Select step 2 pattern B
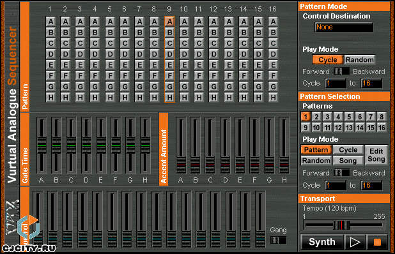The height and width of the screenshot is (254, 395). 65,33
